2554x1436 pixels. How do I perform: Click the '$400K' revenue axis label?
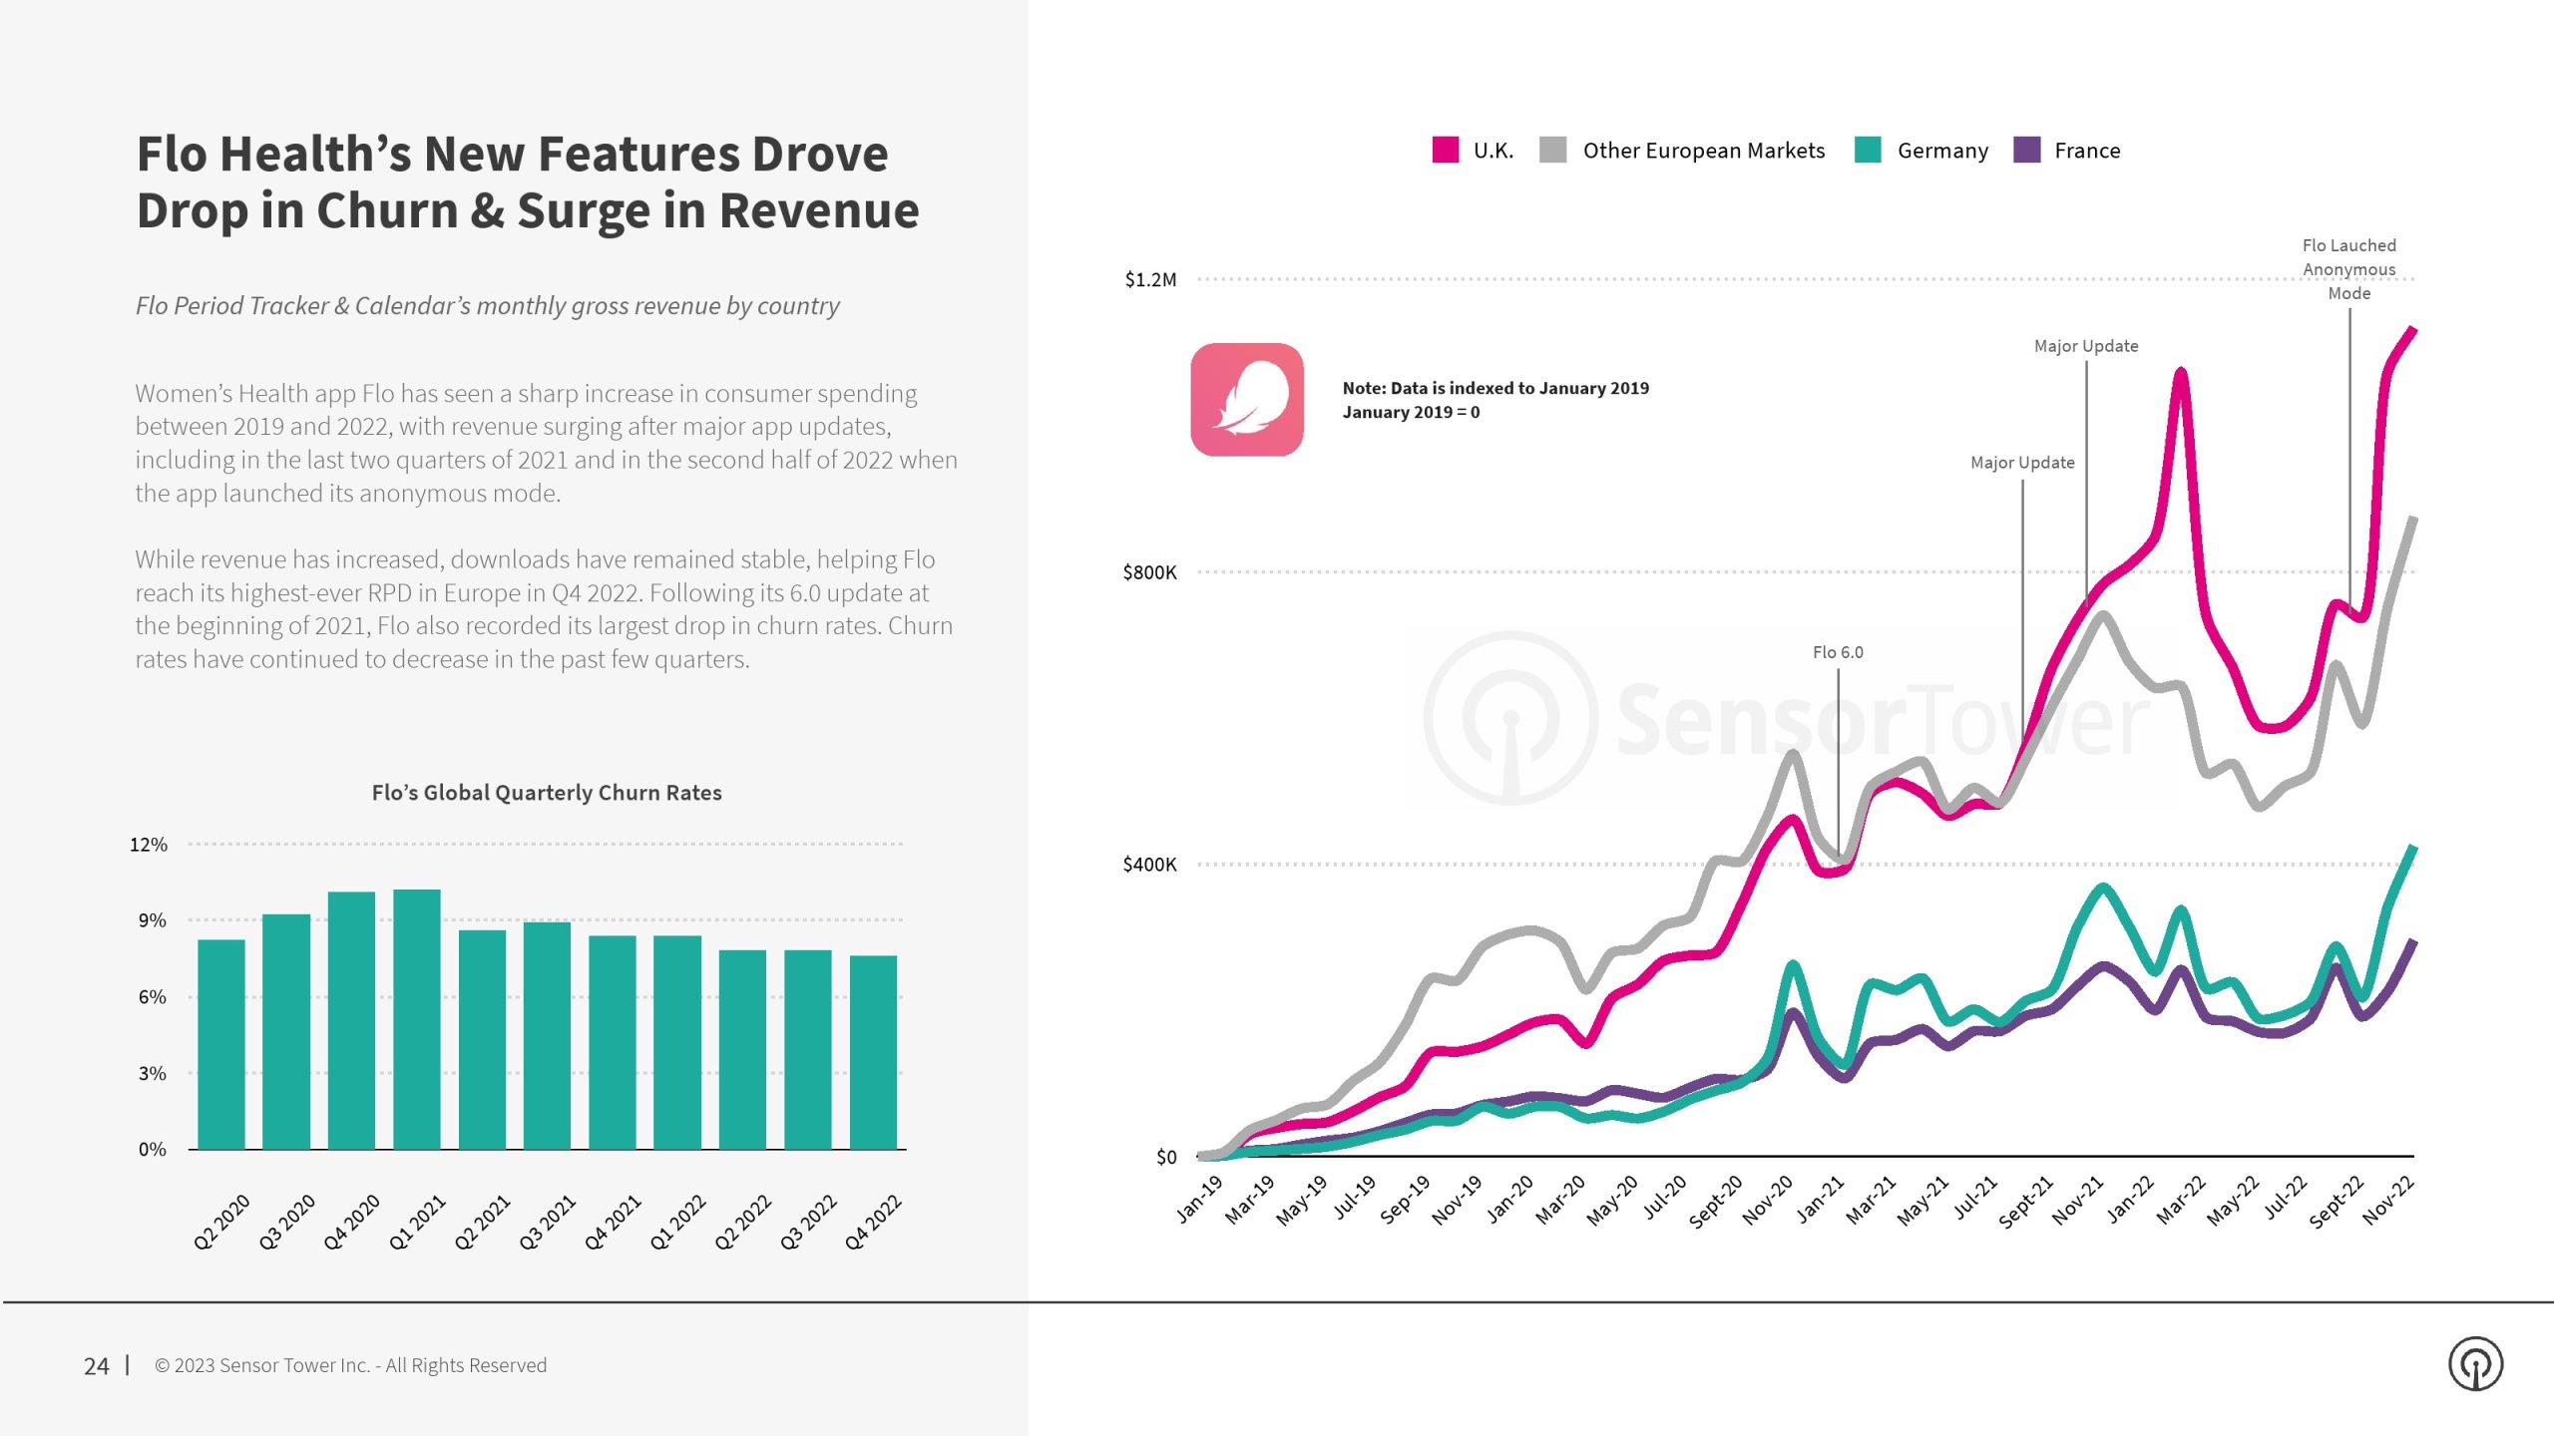point(1149,865)
